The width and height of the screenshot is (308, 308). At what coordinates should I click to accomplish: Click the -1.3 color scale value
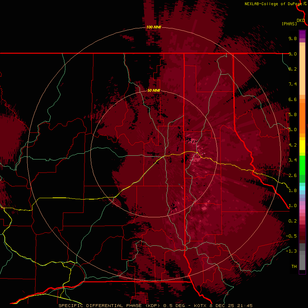pyautogui.click(x=291, y=251)
